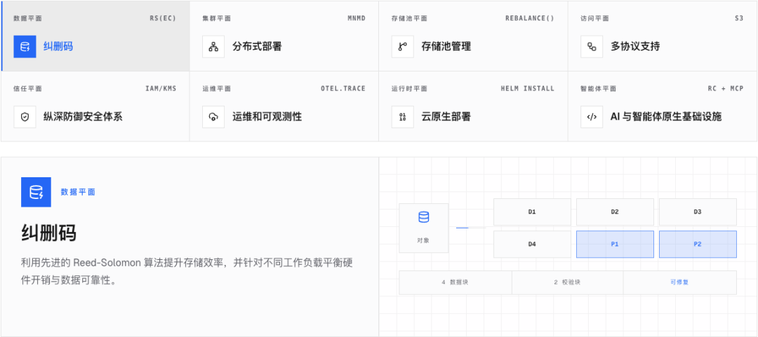This screenshot has height=337, width=758.
Task: Switch to the 多协议支持 tab
Action: (x=663, y=36)
